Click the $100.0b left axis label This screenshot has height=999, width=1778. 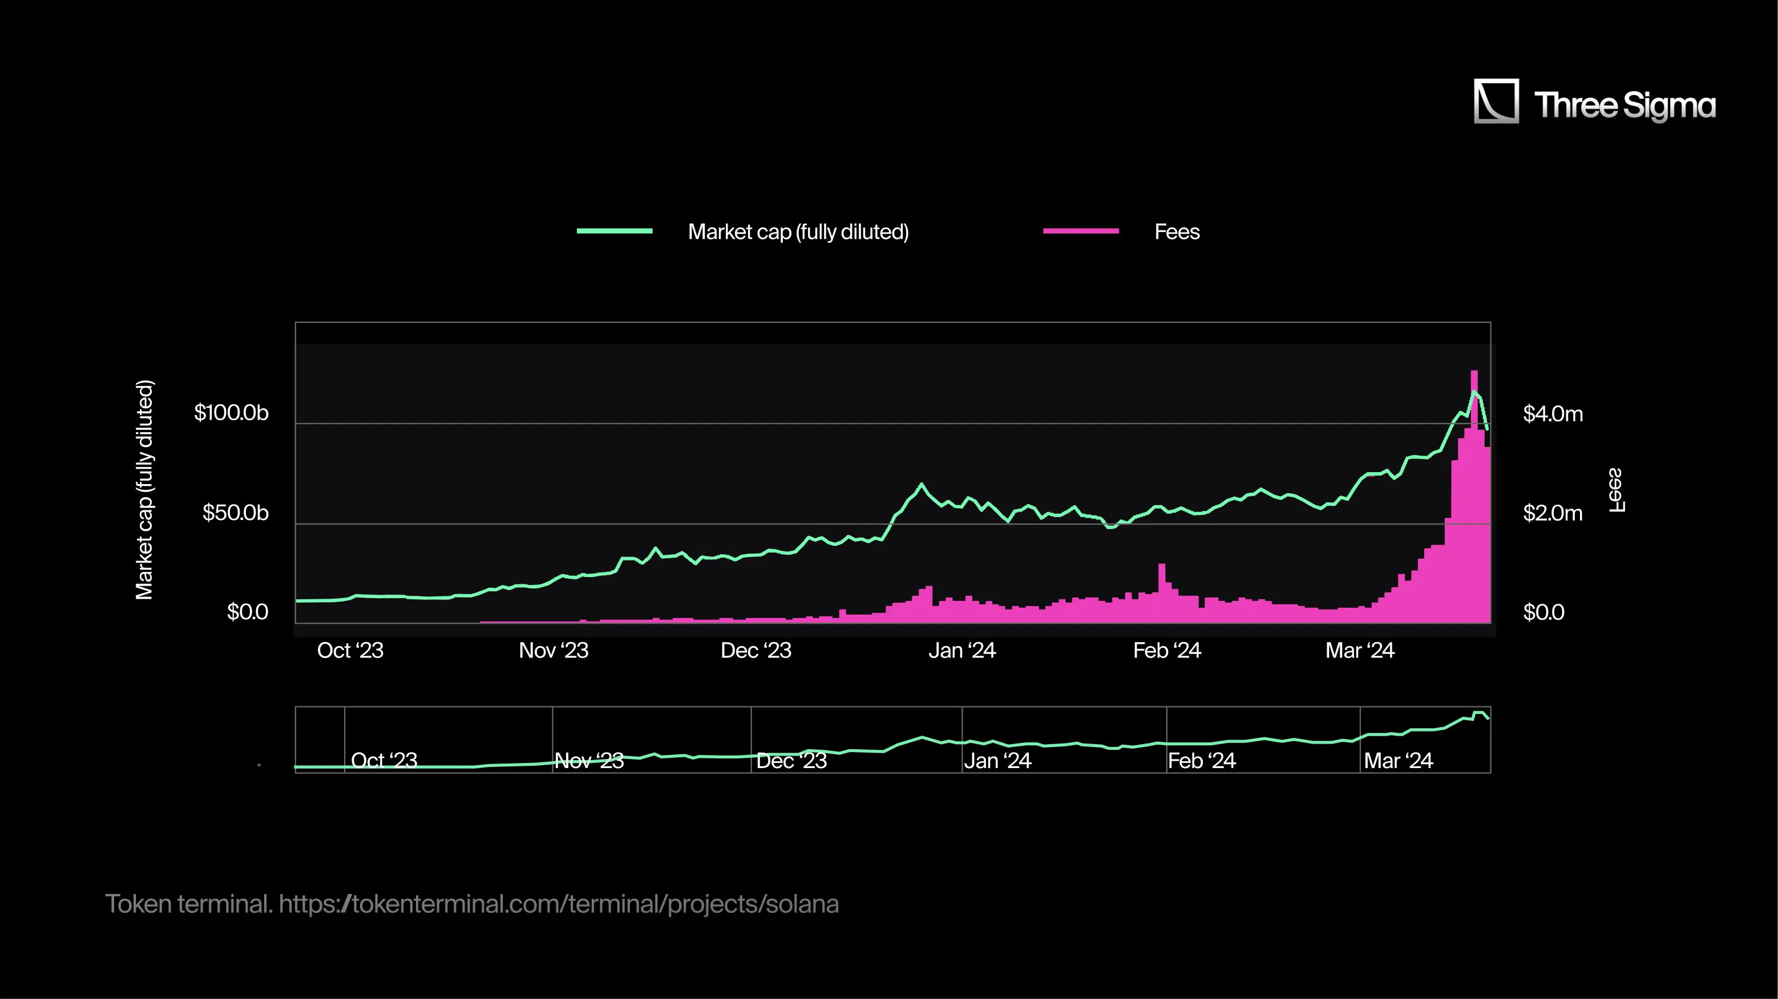point(231,413)
